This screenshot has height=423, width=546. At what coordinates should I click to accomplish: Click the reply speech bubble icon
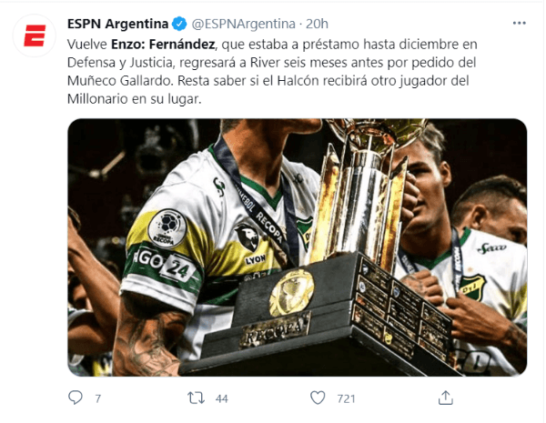76,398
